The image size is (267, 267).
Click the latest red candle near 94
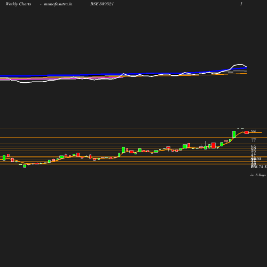click(x=247, y=132)
